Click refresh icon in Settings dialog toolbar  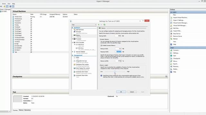click(104, 25)
